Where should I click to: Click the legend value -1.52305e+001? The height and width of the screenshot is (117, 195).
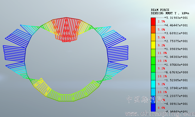[x=176, y=80]
